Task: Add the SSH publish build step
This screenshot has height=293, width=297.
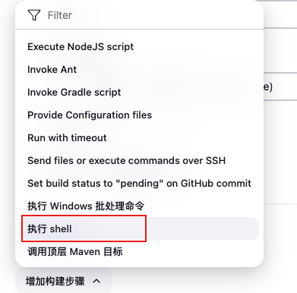Action: click(140, 161)
